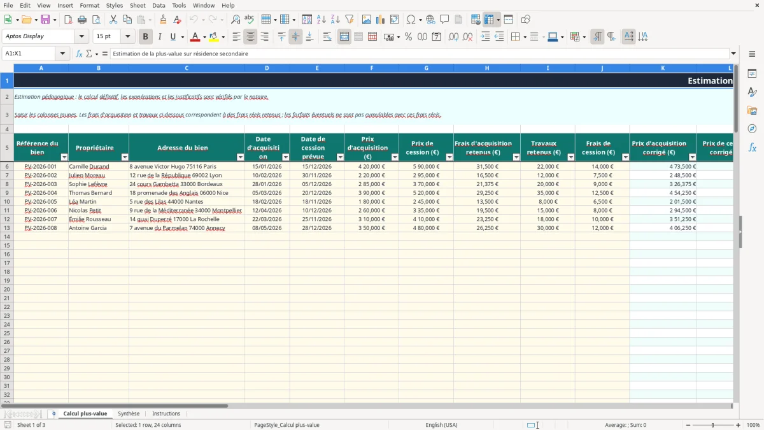Screen dimensions: 764x430
Task: Click the Copy icon
Action: coord(127,20)
